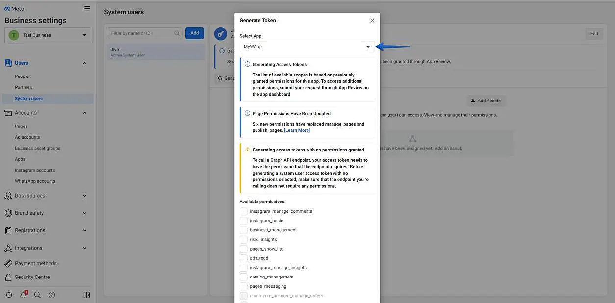Screen dimensions: 615x303
Task: Click the yellow warning icon in dialog
Action: (247, 150)
